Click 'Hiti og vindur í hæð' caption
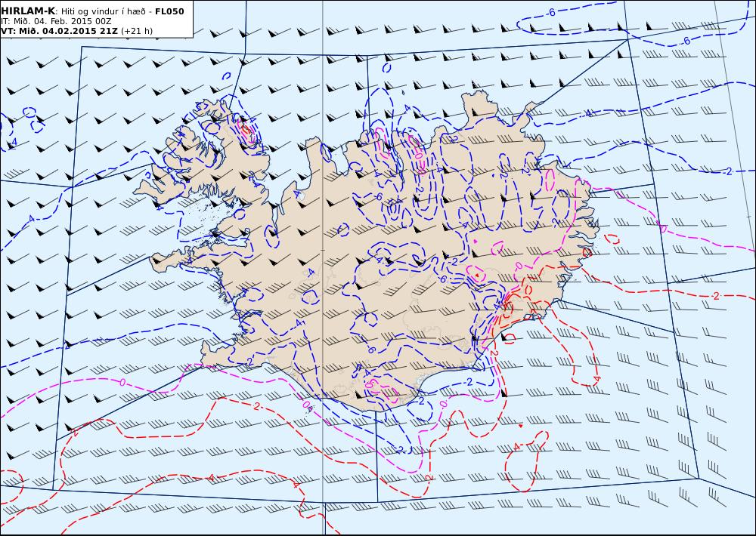 (102, 11)
